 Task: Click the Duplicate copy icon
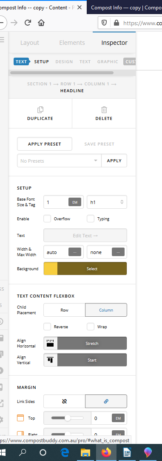click(x=40, y=110)
